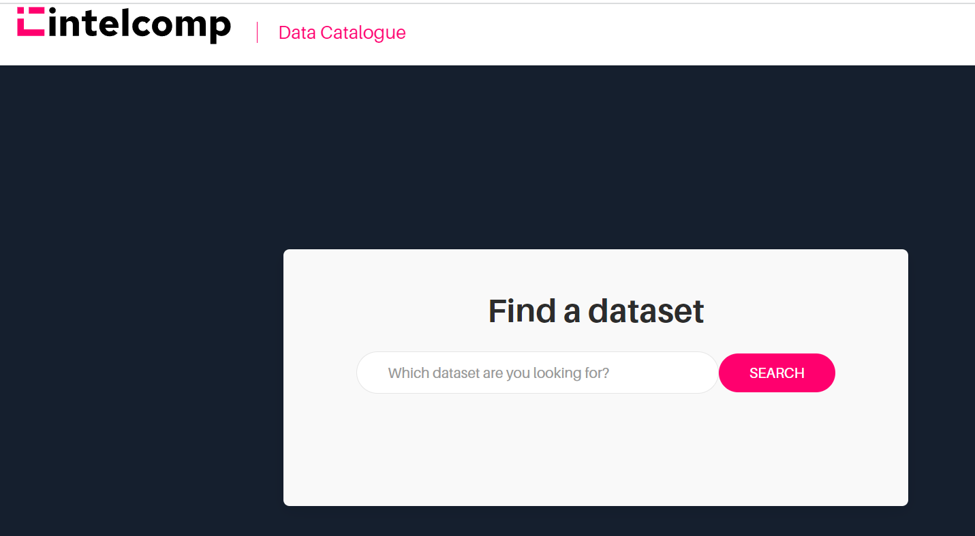Click the 'Find a dataset' heading
Screen dimensions: 975x536
pos(595,311)
